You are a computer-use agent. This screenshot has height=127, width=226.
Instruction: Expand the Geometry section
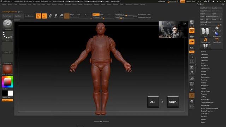(204, 55)
